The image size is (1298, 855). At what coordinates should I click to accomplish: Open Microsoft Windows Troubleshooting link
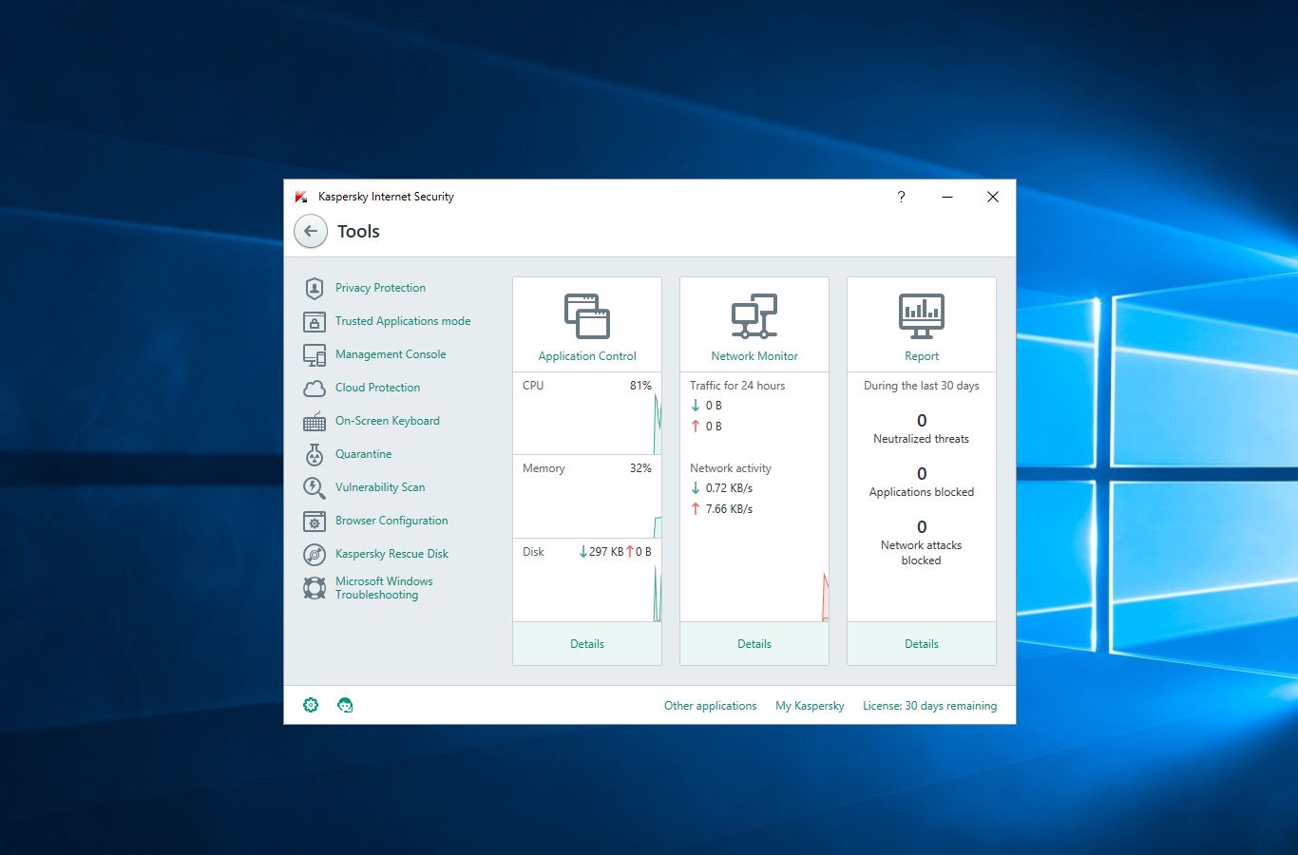(x=384, y=588)
